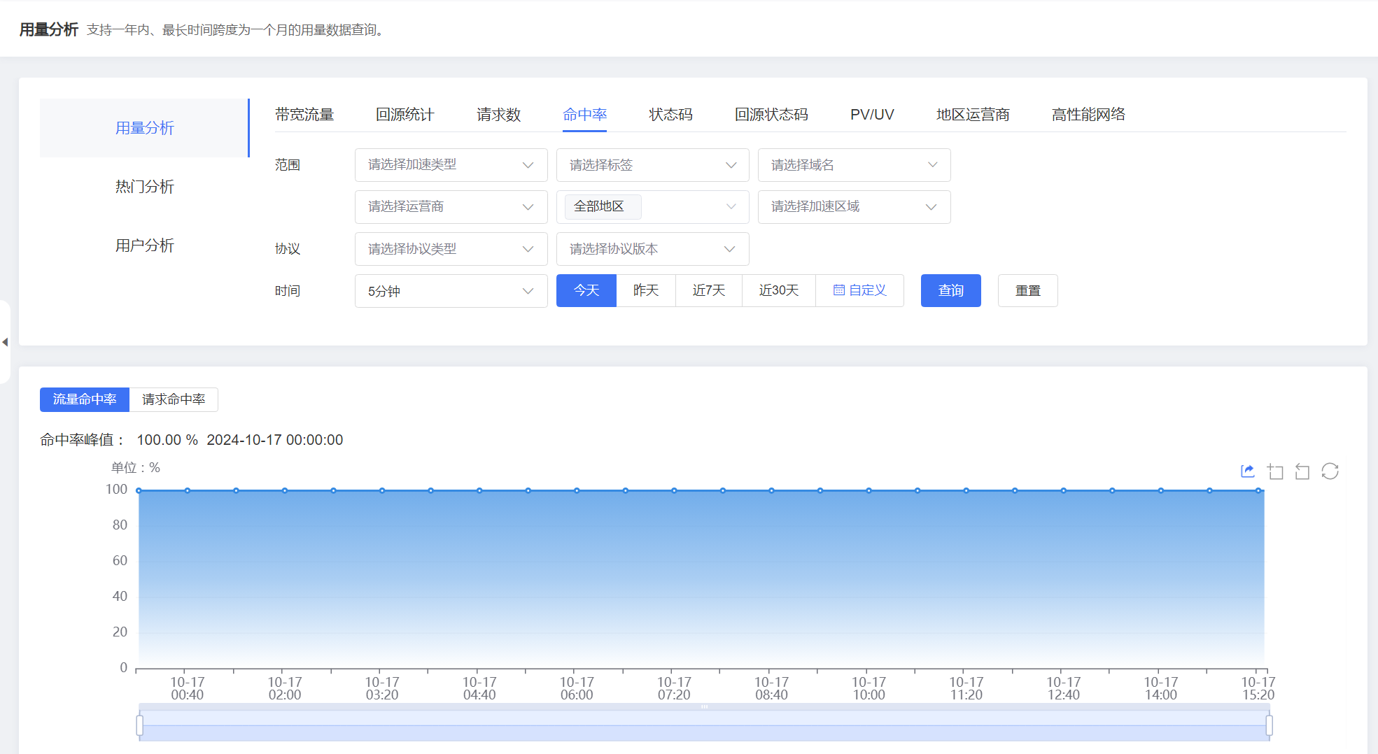Click the 重置 button
This screenshot has width=1378, height=754.
(1027, 290)
